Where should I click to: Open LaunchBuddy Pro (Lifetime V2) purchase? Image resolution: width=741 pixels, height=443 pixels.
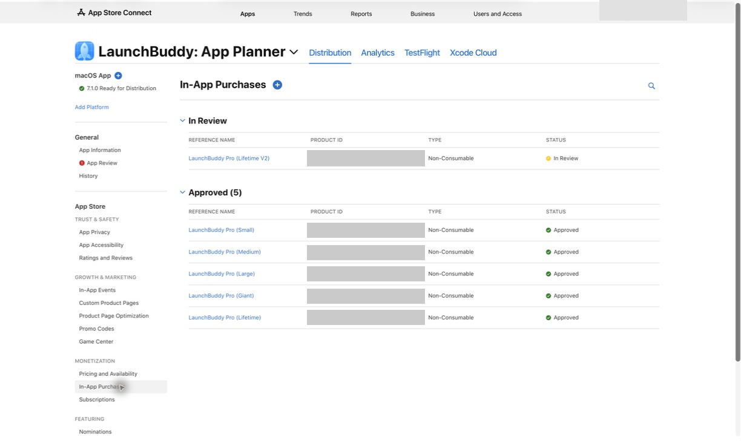coord(229,159)
